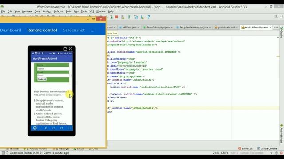
Task: Open the Build menu
Action: coord(68,11)
